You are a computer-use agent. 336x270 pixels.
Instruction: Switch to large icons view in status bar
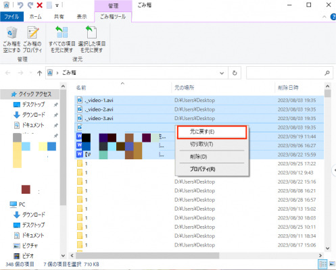pyautogui.click(x=332, y=264)
